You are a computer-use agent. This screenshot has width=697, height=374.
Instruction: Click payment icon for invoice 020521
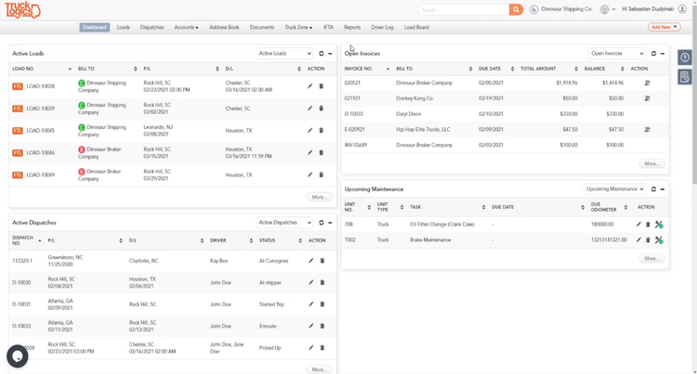tap(647, 83)
